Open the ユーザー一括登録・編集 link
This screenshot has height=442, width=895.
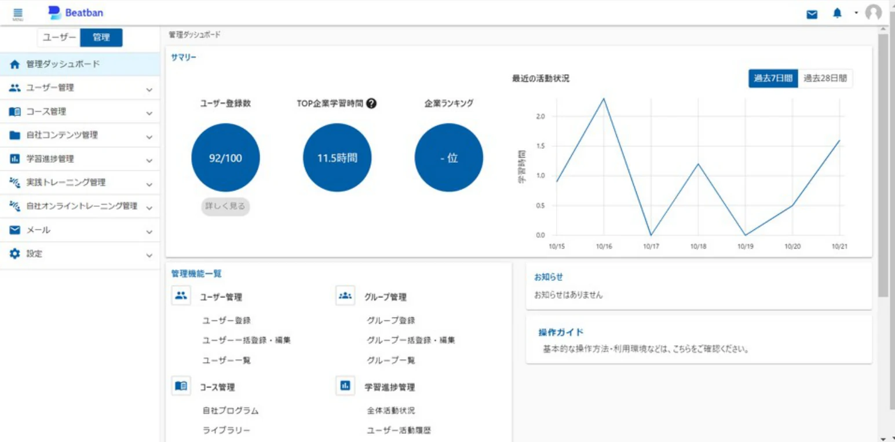click(246, 340)
